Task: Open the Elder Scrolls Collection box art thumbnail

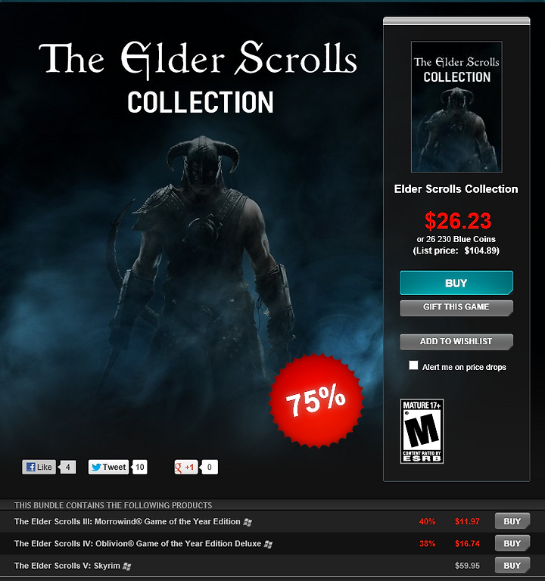Action: click(x=456, y=107)
